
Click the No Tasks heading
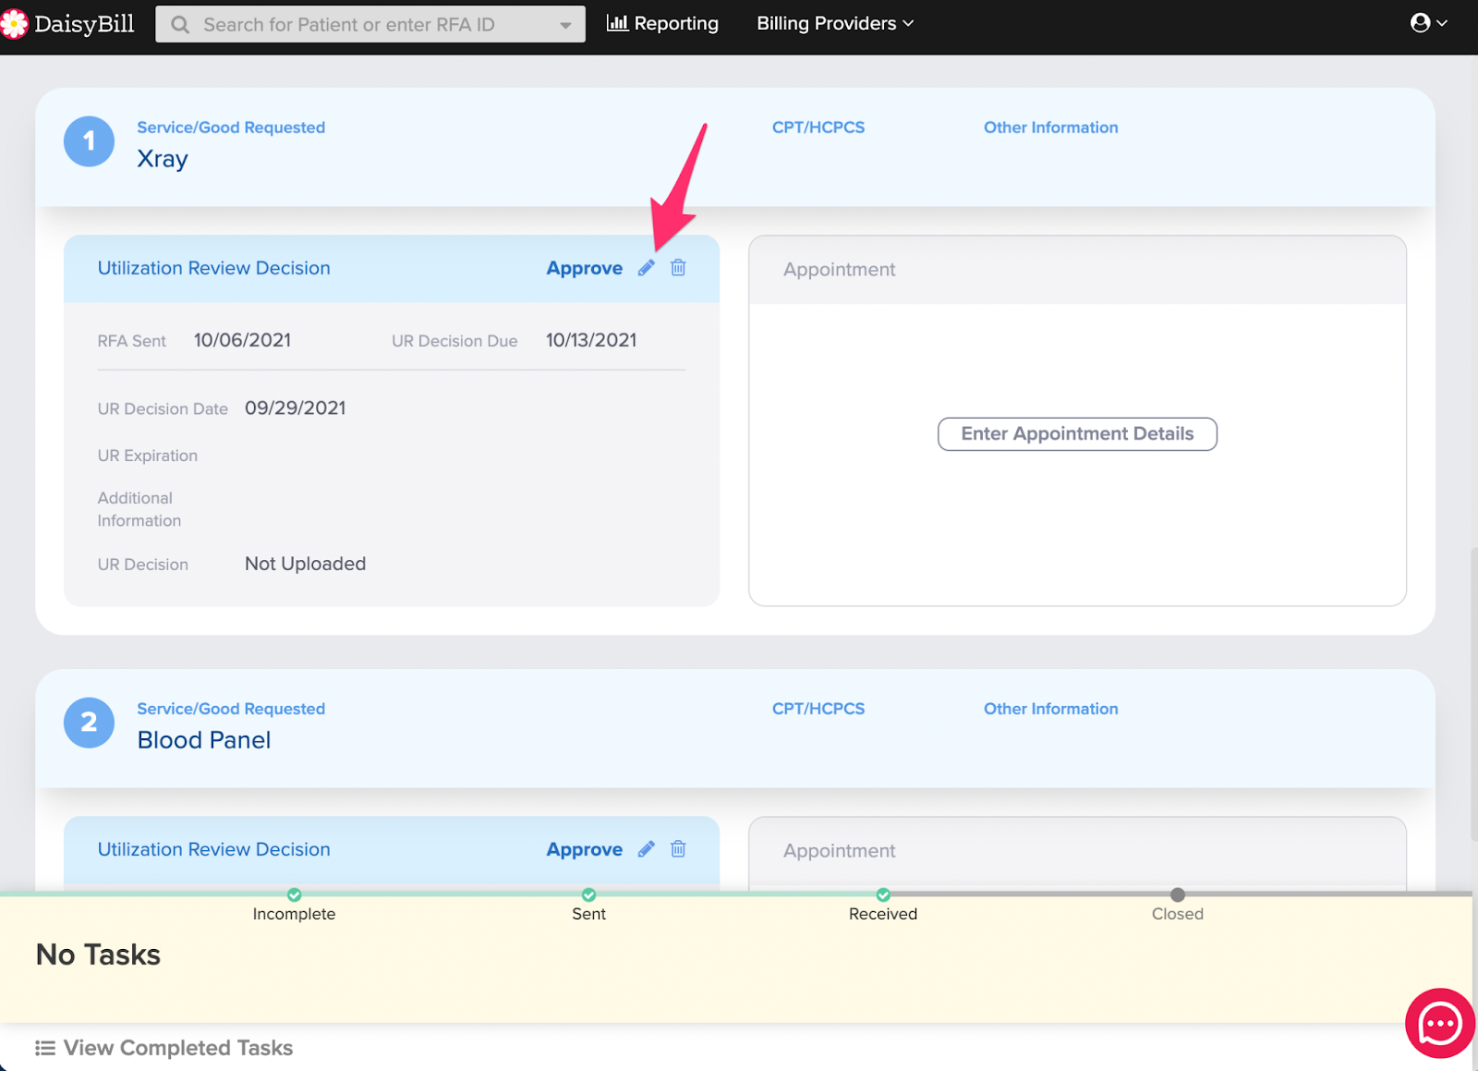(98, 955)
